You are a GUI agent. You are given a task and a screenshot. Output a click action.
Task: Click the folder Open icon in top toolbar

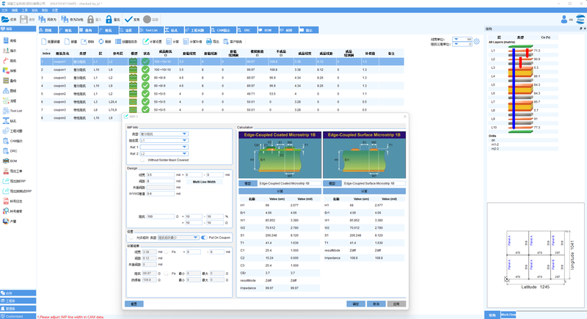tap(5, 19)
